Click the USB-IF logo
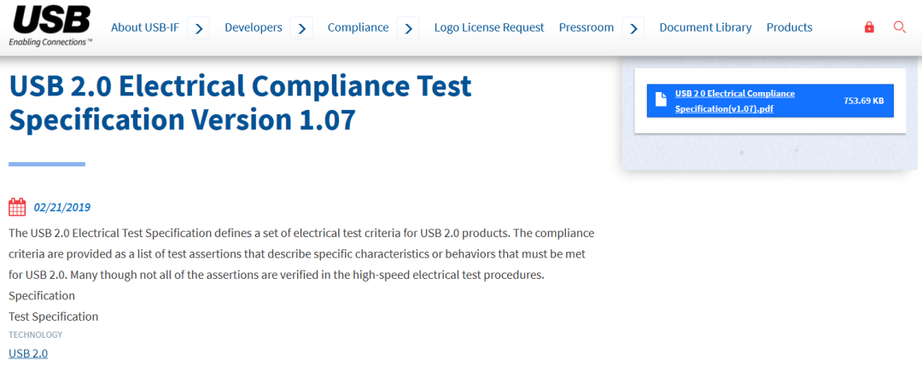This screenshot has height=366, width=922. (x=51, y=26)
